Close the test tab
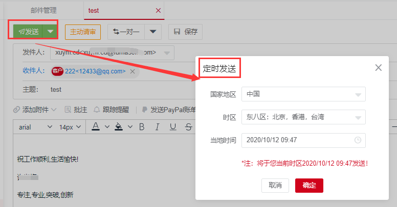Viewport: 397px width, 207px height. (x=158, y=10)
